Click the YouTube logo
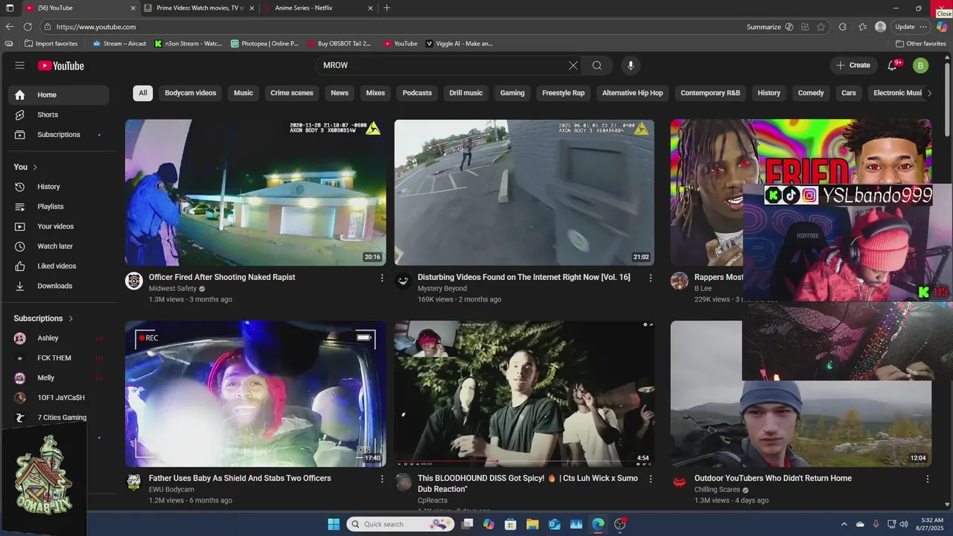This screenshot has height=536, width=953. (61, 66)
